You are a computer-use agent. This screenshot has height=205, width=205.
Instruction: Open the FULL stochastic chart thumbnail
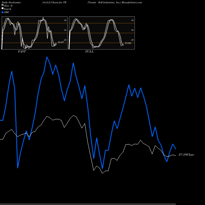click(x=102, y=33)
